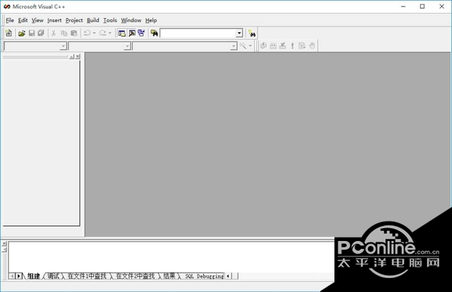The height and width of the screenshot is (292, 452).
Task: Click the Insert Breakpoint hand icon
Action: pyautogui.click(x=312, y=46)
